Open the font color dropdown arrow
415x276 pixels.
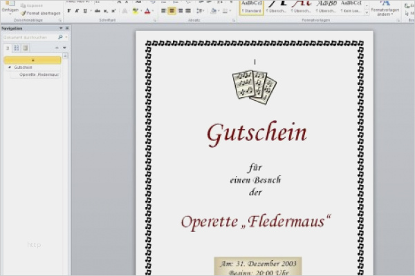(153, 11)
